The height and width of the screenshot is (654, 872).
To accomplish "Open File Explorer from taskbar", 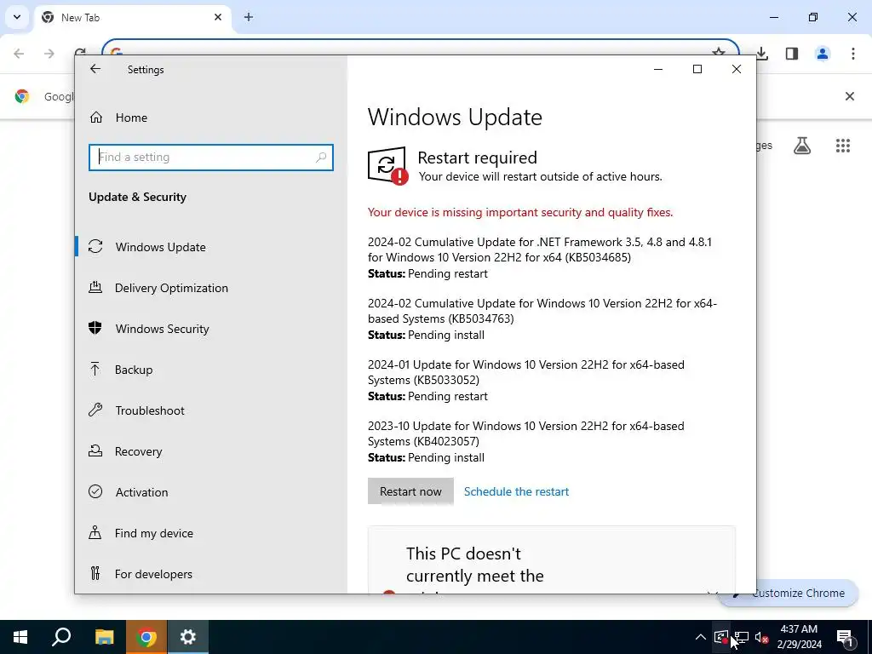I will pos(104,637).
